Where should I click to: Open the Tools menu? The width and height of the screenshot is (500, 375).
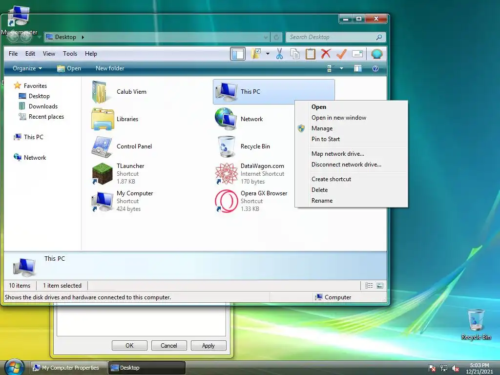[x=70, y=54]
